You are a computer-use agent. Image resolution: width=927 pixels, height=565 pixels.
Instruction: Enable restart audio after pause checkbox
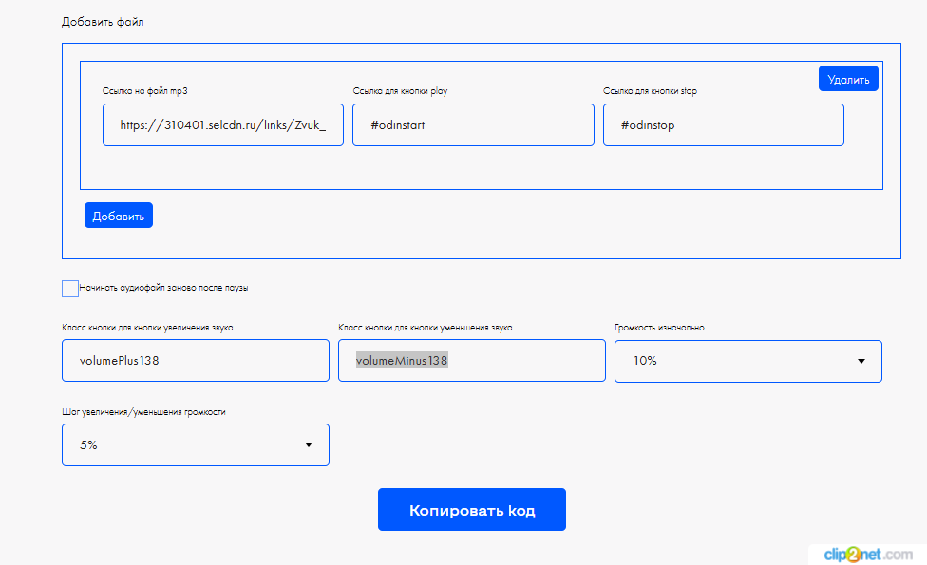[70, 288]
